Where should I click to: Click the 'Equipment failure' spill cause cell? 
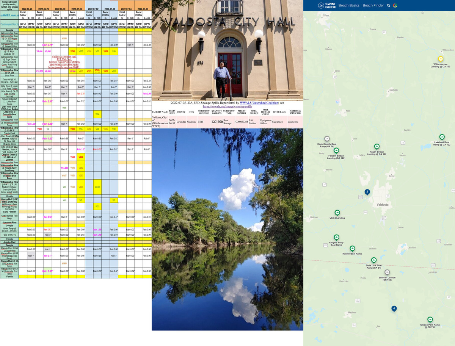[x=265, y=122]
